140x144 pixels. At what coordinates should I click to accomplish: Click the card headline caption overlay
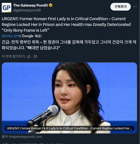69,128
